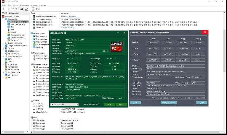This screenshot has height=135, width=227.
Task: Go back with the left arrow toolbar icon
Action: 4,9
